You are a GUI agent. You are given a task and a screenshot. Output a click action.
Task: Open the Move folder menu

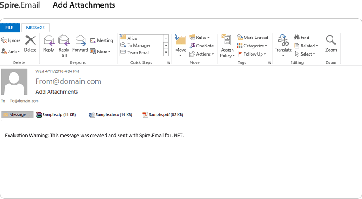pyautogui.click(x=181, y=46)
